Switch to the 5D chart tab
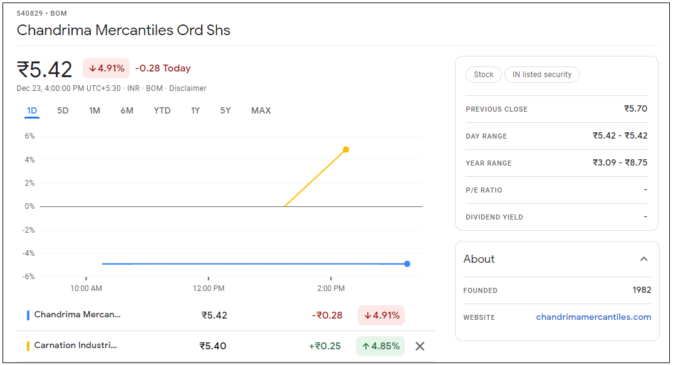Screen dimensions: 673x365 click(63, 111)
